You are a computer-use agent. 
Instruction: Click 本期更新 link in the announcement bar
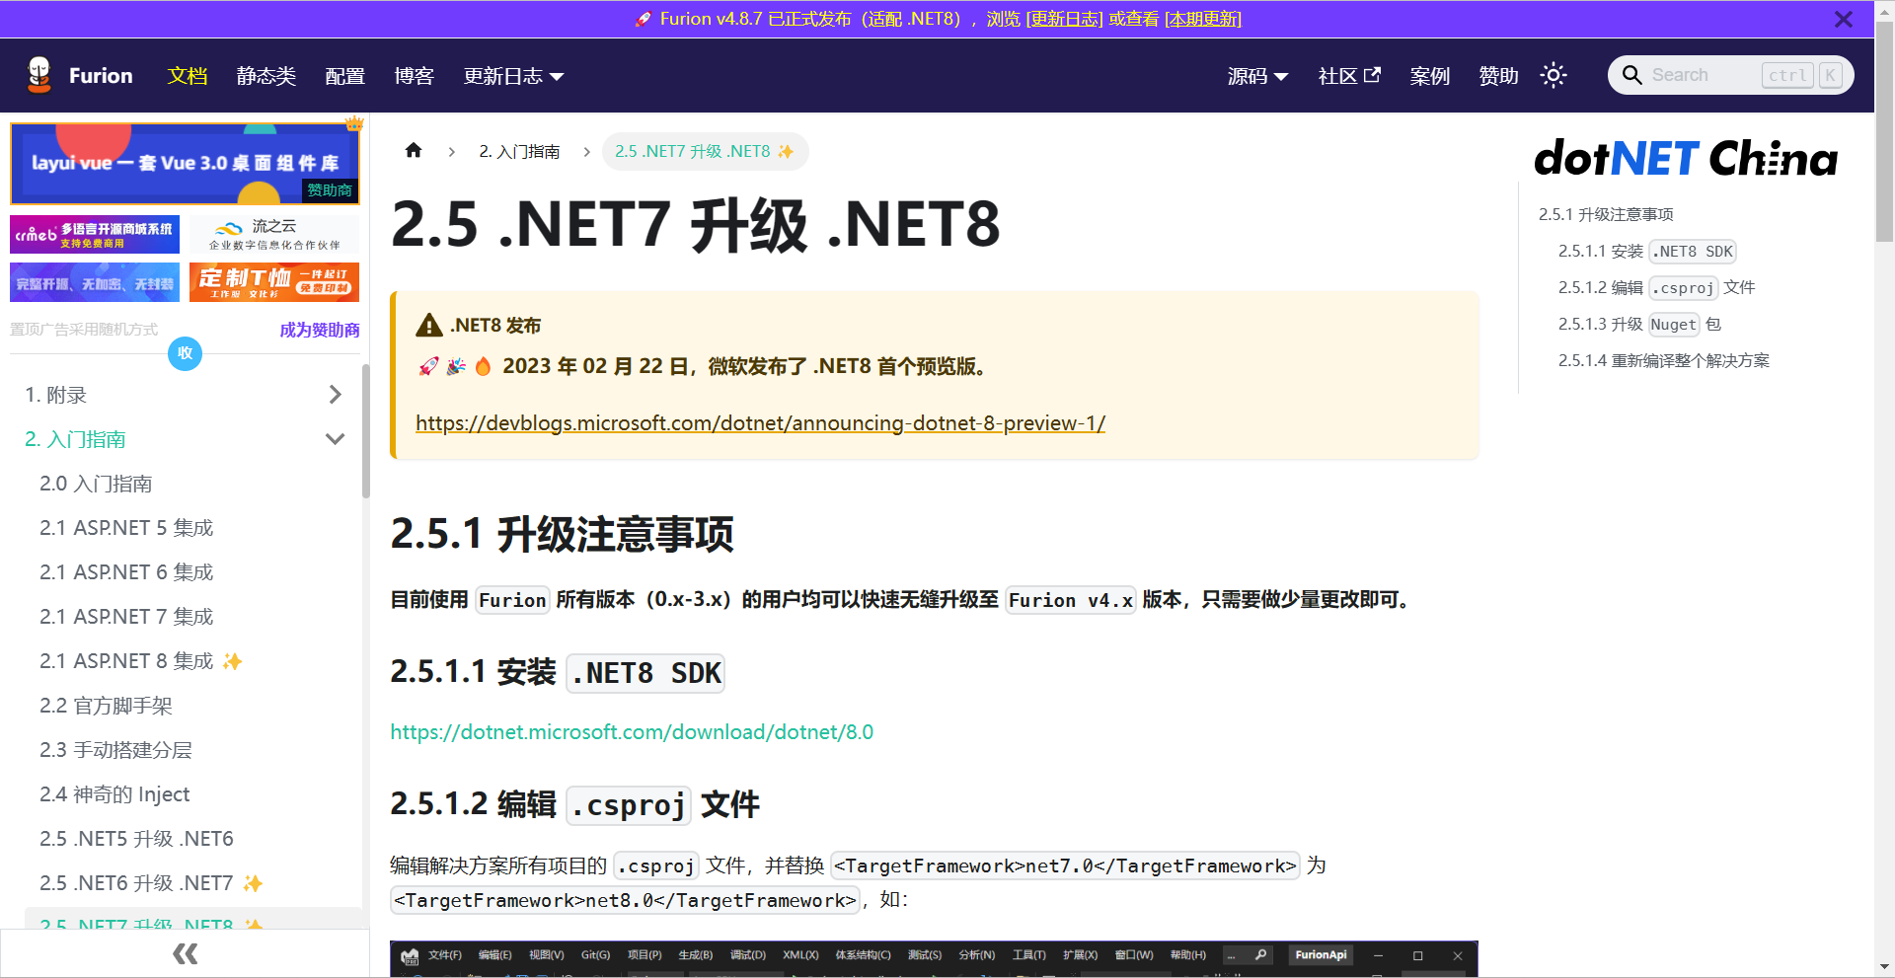click(1203, 19)
